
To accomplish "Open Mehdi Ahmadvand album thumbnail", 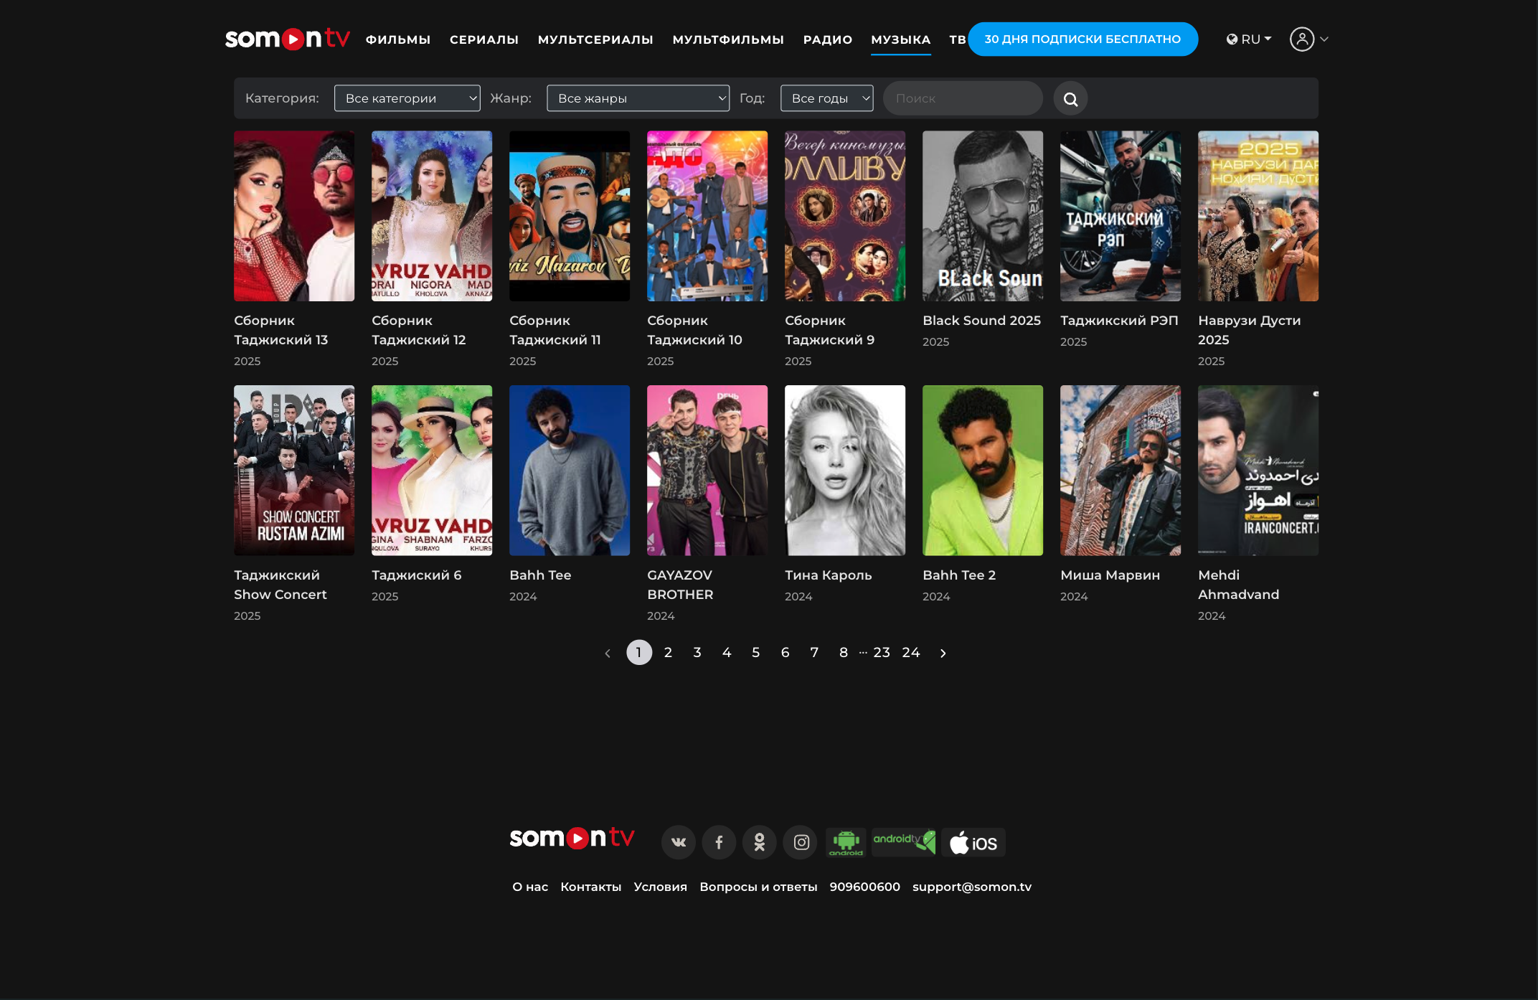I will [1258, 471].
